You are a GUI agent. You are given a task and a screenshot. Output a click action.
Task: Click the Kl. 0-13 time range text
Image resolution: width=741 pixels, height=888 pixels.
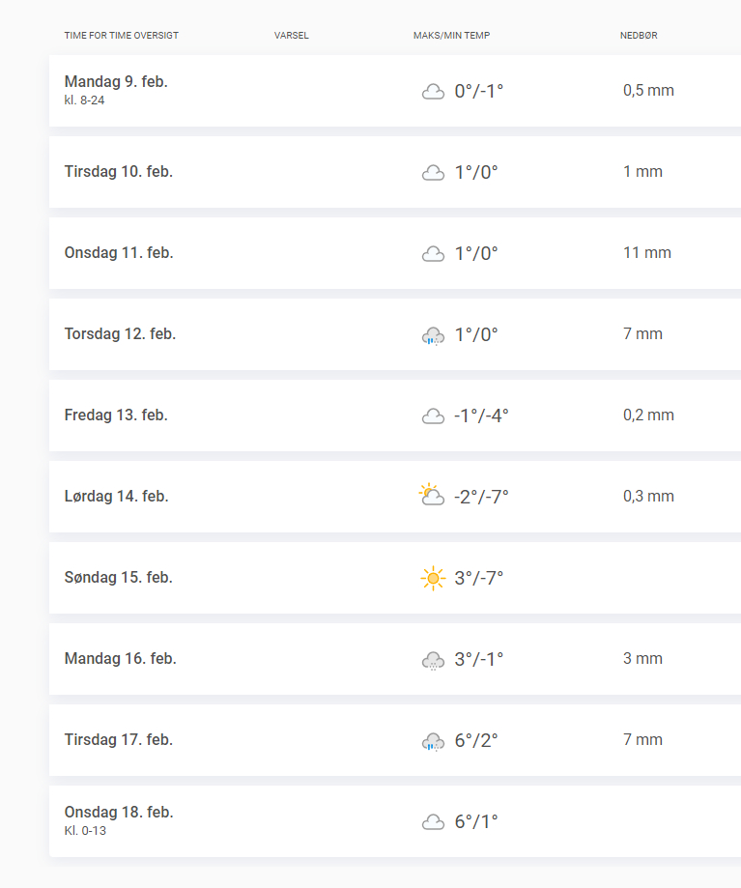click(85, 831)
